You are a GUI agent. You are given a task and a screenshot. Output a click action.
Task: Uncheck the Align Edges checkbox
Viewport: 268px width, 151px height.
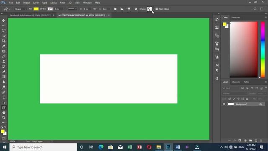coord(157,9)
